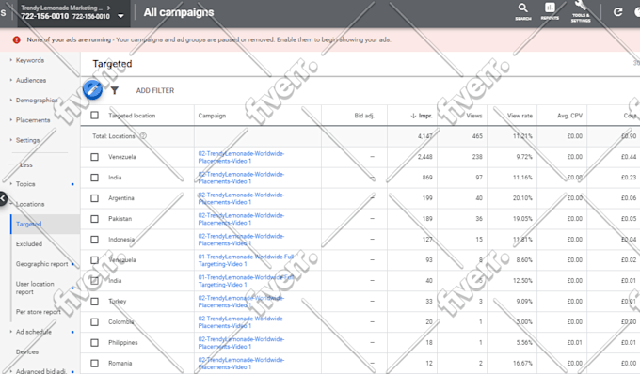The image size is (640, 374).
Task: Expand Audiences in the side menu
Action: (31, 80)
